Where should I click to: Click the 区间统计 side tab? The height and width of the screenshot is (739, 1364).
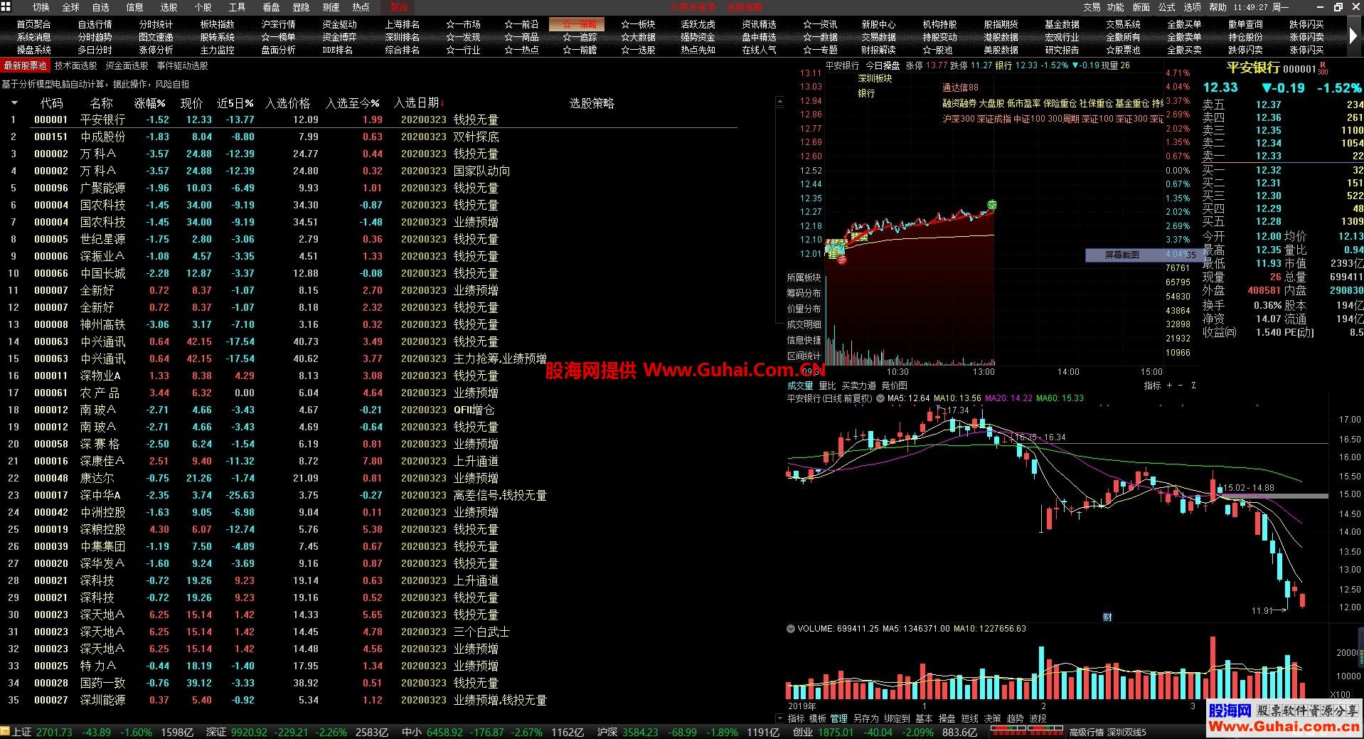pos(804,356)
